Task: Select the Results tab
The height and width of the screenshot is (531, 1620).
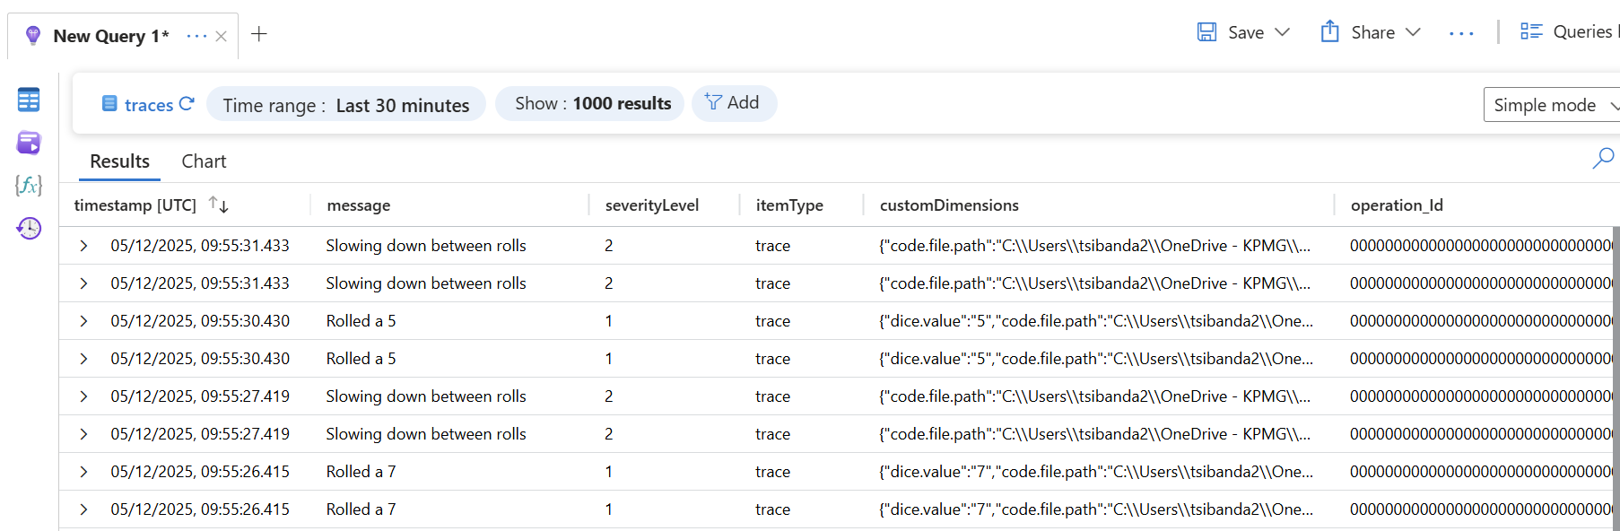Action: (x=119, y=161)
